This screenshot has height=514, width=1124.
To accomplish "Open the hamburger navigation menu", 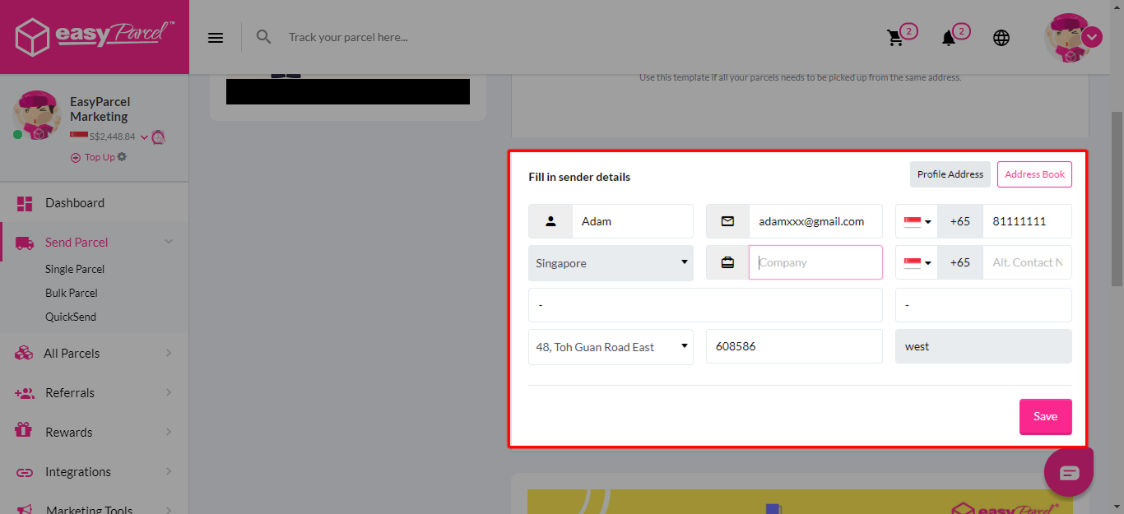I will pos(215,37).
